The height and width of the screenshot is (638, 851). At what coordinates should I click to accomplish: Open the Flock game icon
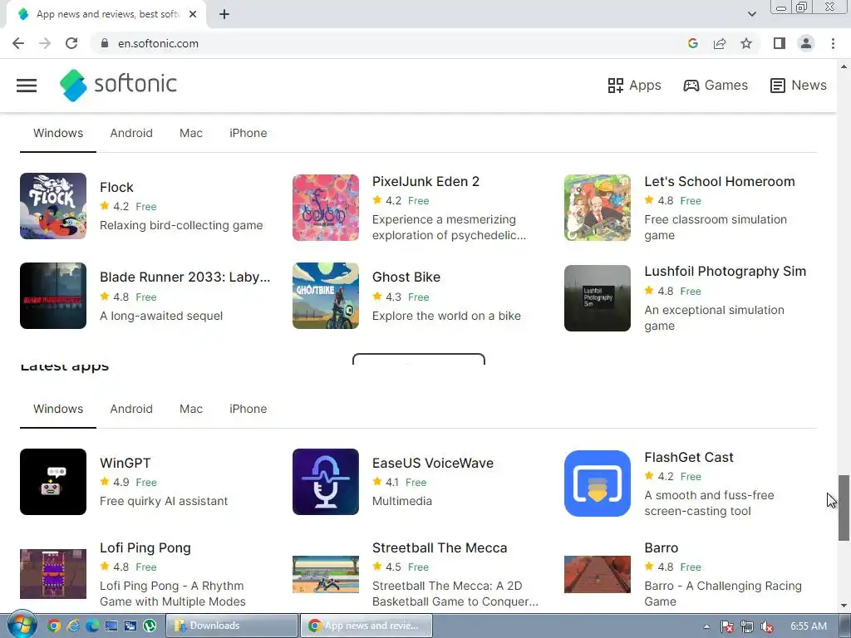pos(53,206)
